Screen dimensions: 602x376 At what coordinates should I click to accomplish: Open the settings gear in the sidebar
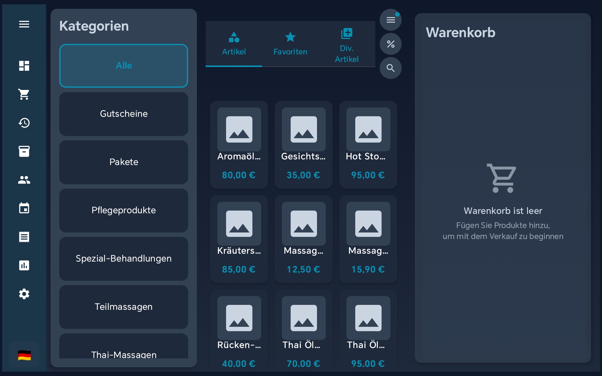(24, 294)
